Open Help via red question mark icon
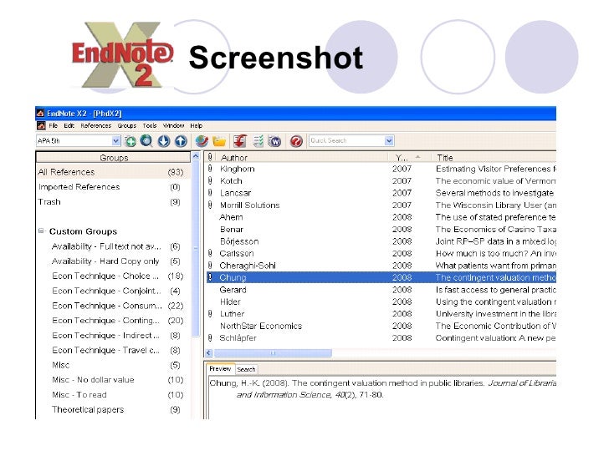Screen dimensions: 609x456 coord(296,141)
